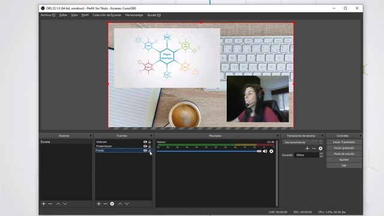The height and width of the screenshot is (216, 384).
Task: Open the Desvanecimiento transition dropdown
Action: coord(303,142)
